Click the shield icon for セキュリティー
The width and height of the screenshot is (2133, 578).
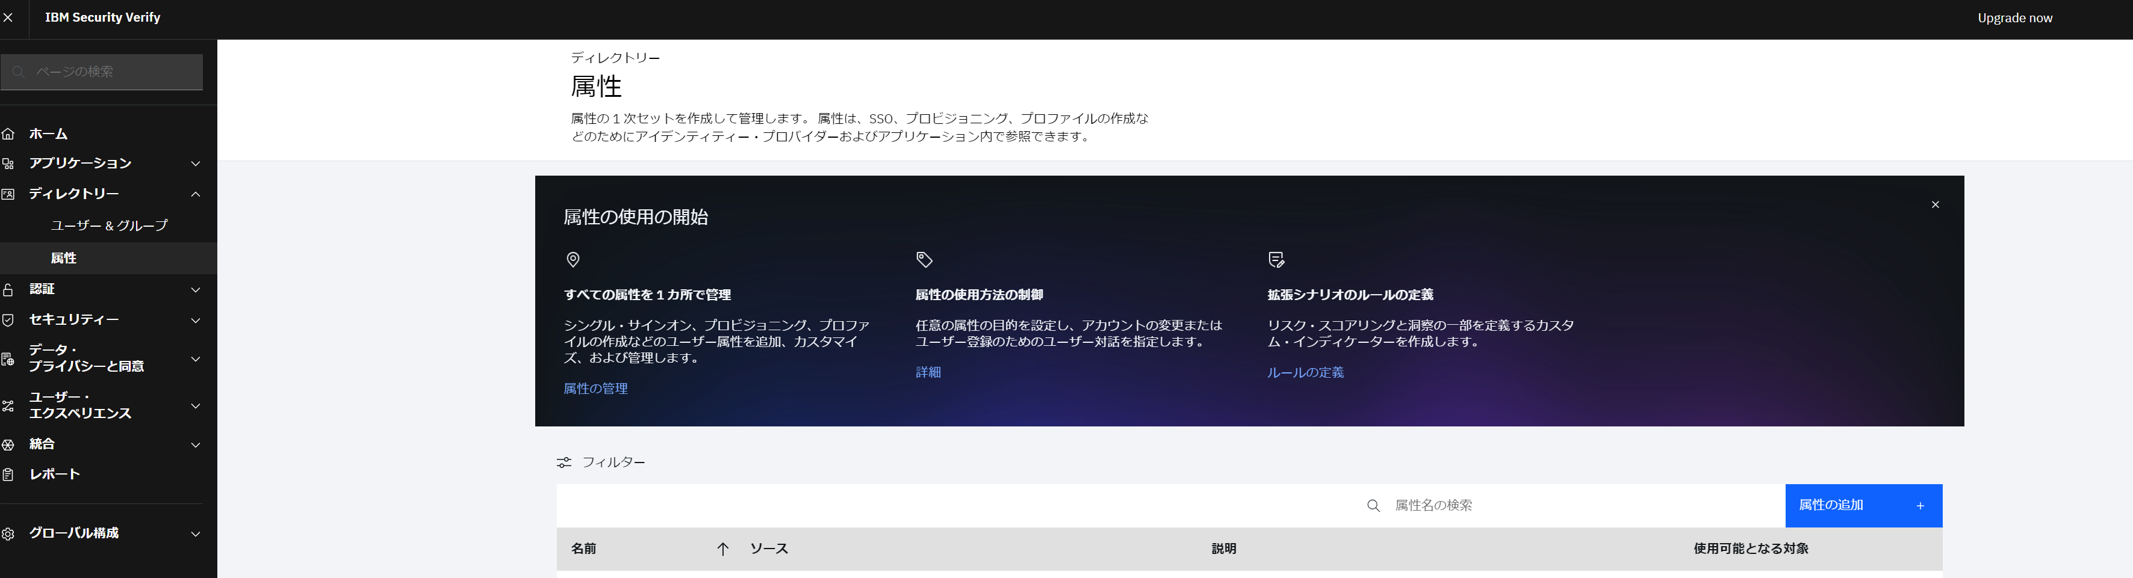[x=8, y=320]
